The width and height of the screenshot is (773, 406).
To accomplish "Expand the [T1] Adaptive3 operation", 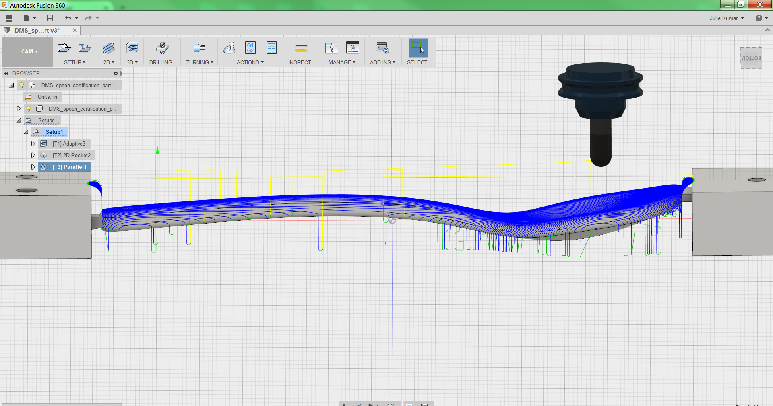I will click(33, 144).
